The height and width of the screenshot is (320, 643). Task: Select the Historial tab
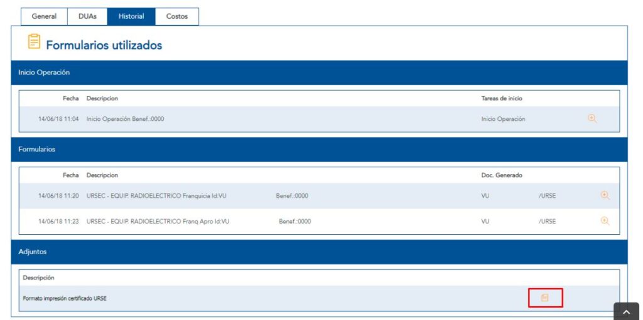point(131,16)
